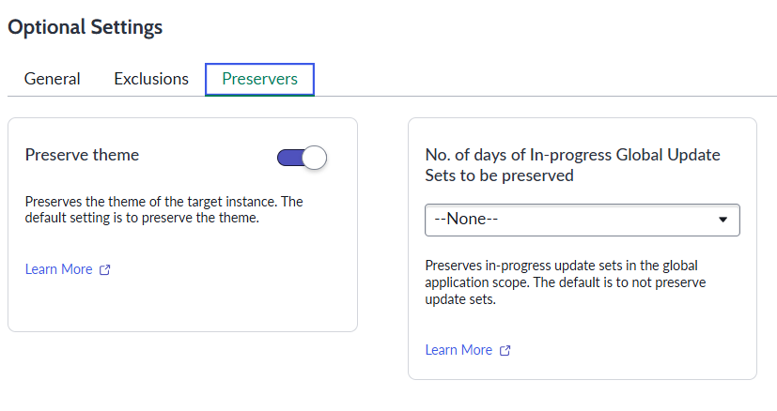Click external-link icon beside Preserve theme Learn More
This screenshot has width=777, height=411.
pyautogui.click(x=105, y=270)
